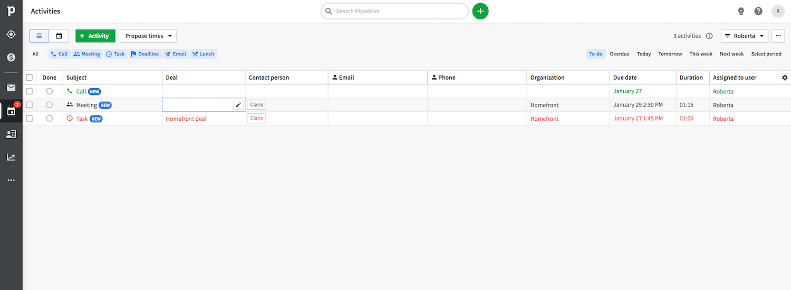Switch to calendar view icon
This screenshot has width=791, height=290.
coord(59,36)
